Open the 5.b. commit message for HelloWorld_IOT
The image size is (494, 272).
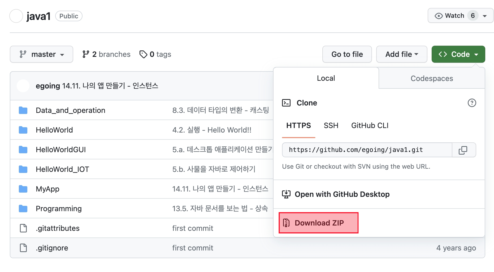pyautogui.click(x=214, y=169)
